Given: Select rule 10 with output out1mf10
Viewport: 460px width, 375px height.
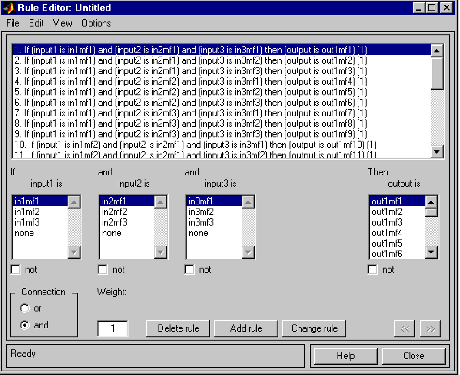Looking at the screenshot, I should 221,145.
